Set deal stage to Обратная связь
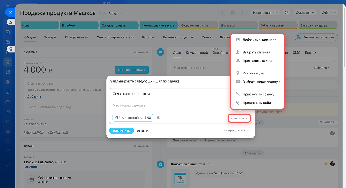The image size is (346, 188). 278,25
